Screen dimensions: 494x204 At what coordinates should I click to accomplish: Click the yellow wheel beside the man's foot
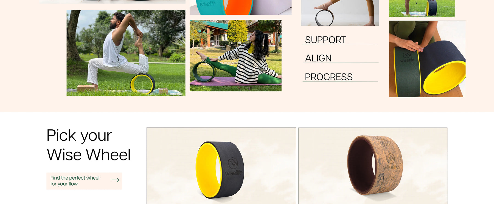coord(142,84)
